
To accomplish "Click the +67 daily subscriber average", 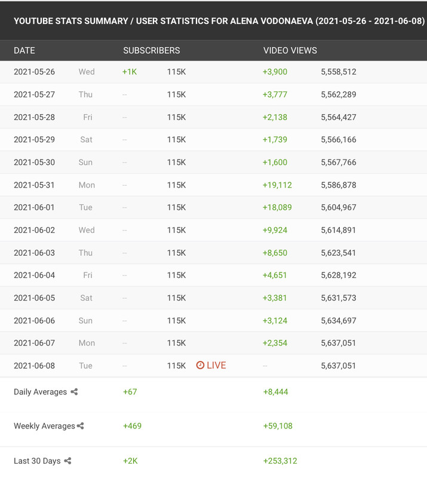I will click(x=130, y=392).
